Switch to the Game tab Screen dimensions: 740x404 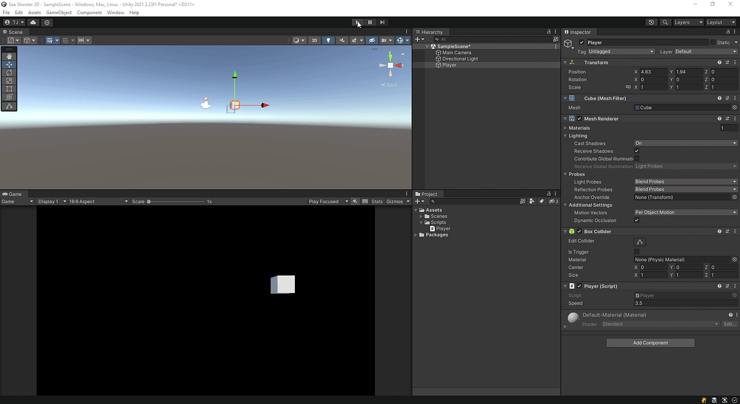(x=12, y=194)
